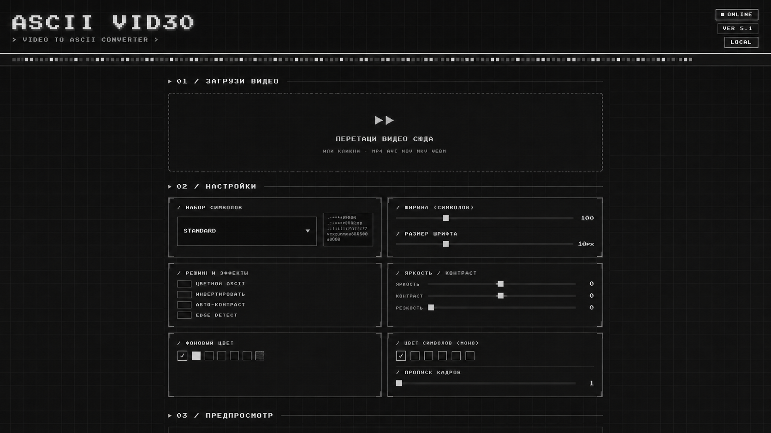
Task: Click the VER 5.1 badge
Action: pyautogui.click(x=738, y=29)
